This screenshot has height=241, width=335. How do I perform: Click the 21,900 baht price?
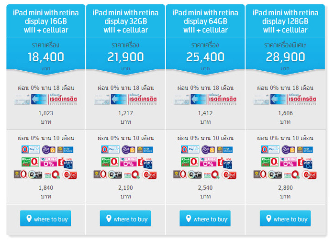[125, 58]
